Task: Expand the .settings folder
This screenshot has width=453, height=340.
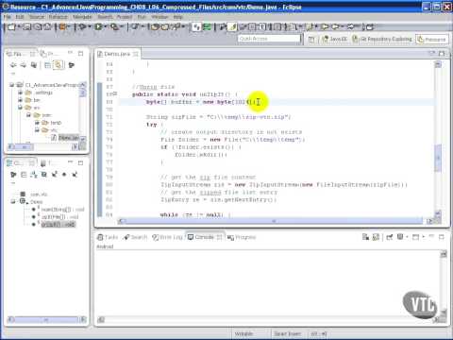Action: coord(20,93)
